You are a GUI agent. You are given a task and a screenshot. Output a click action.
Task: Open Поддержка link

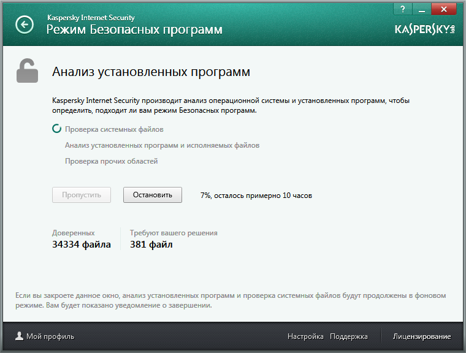pyautogui.click(x=349, y=336)
